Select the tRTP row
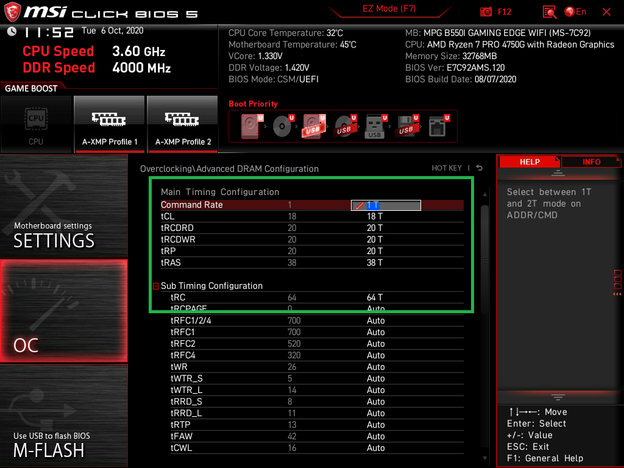624x468 pixels. click(x=317, y=425)
